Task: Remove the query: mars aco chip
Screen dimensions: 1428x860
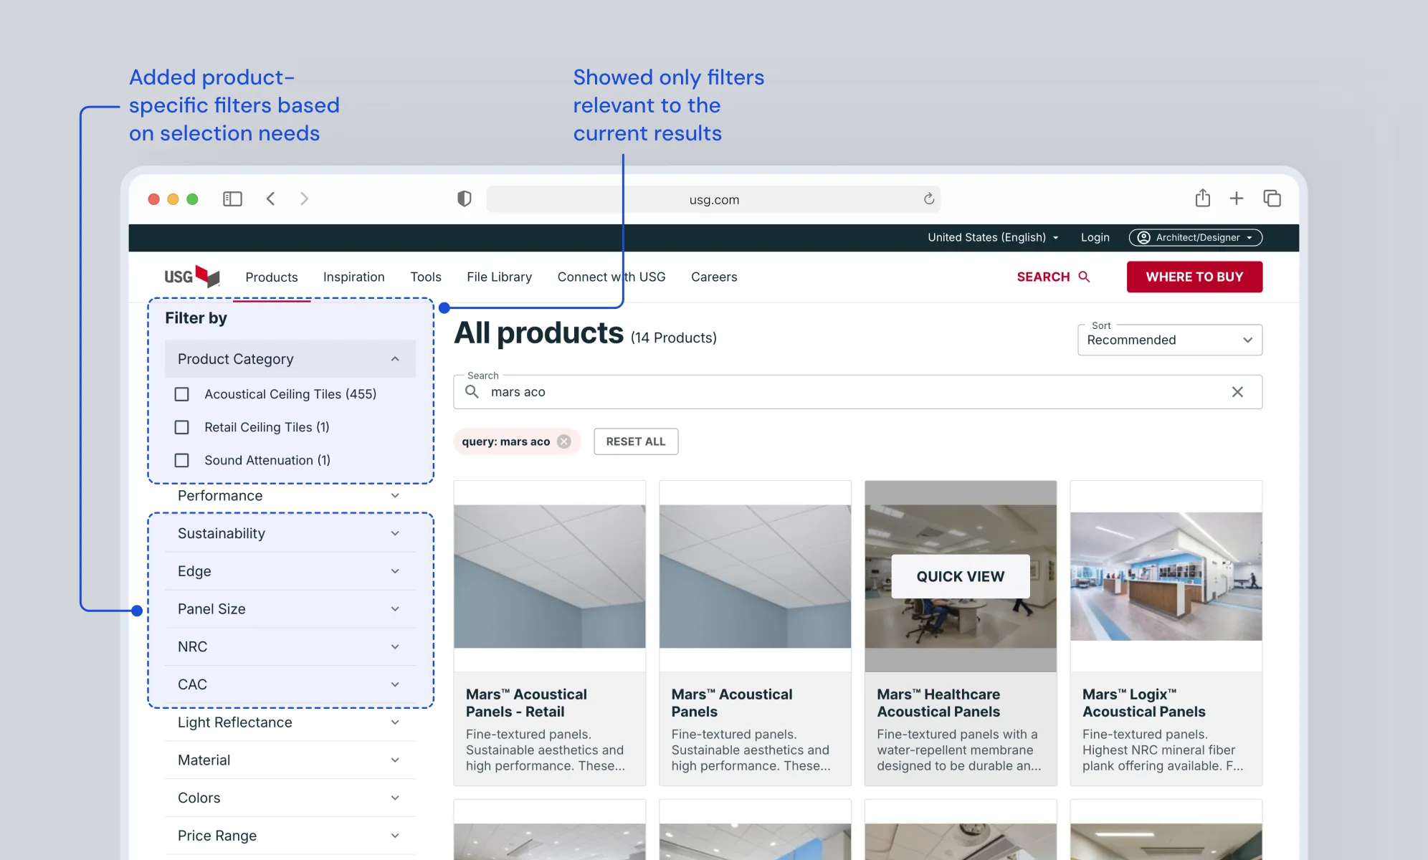Action: pyautogui.click(x=564, y=441)
